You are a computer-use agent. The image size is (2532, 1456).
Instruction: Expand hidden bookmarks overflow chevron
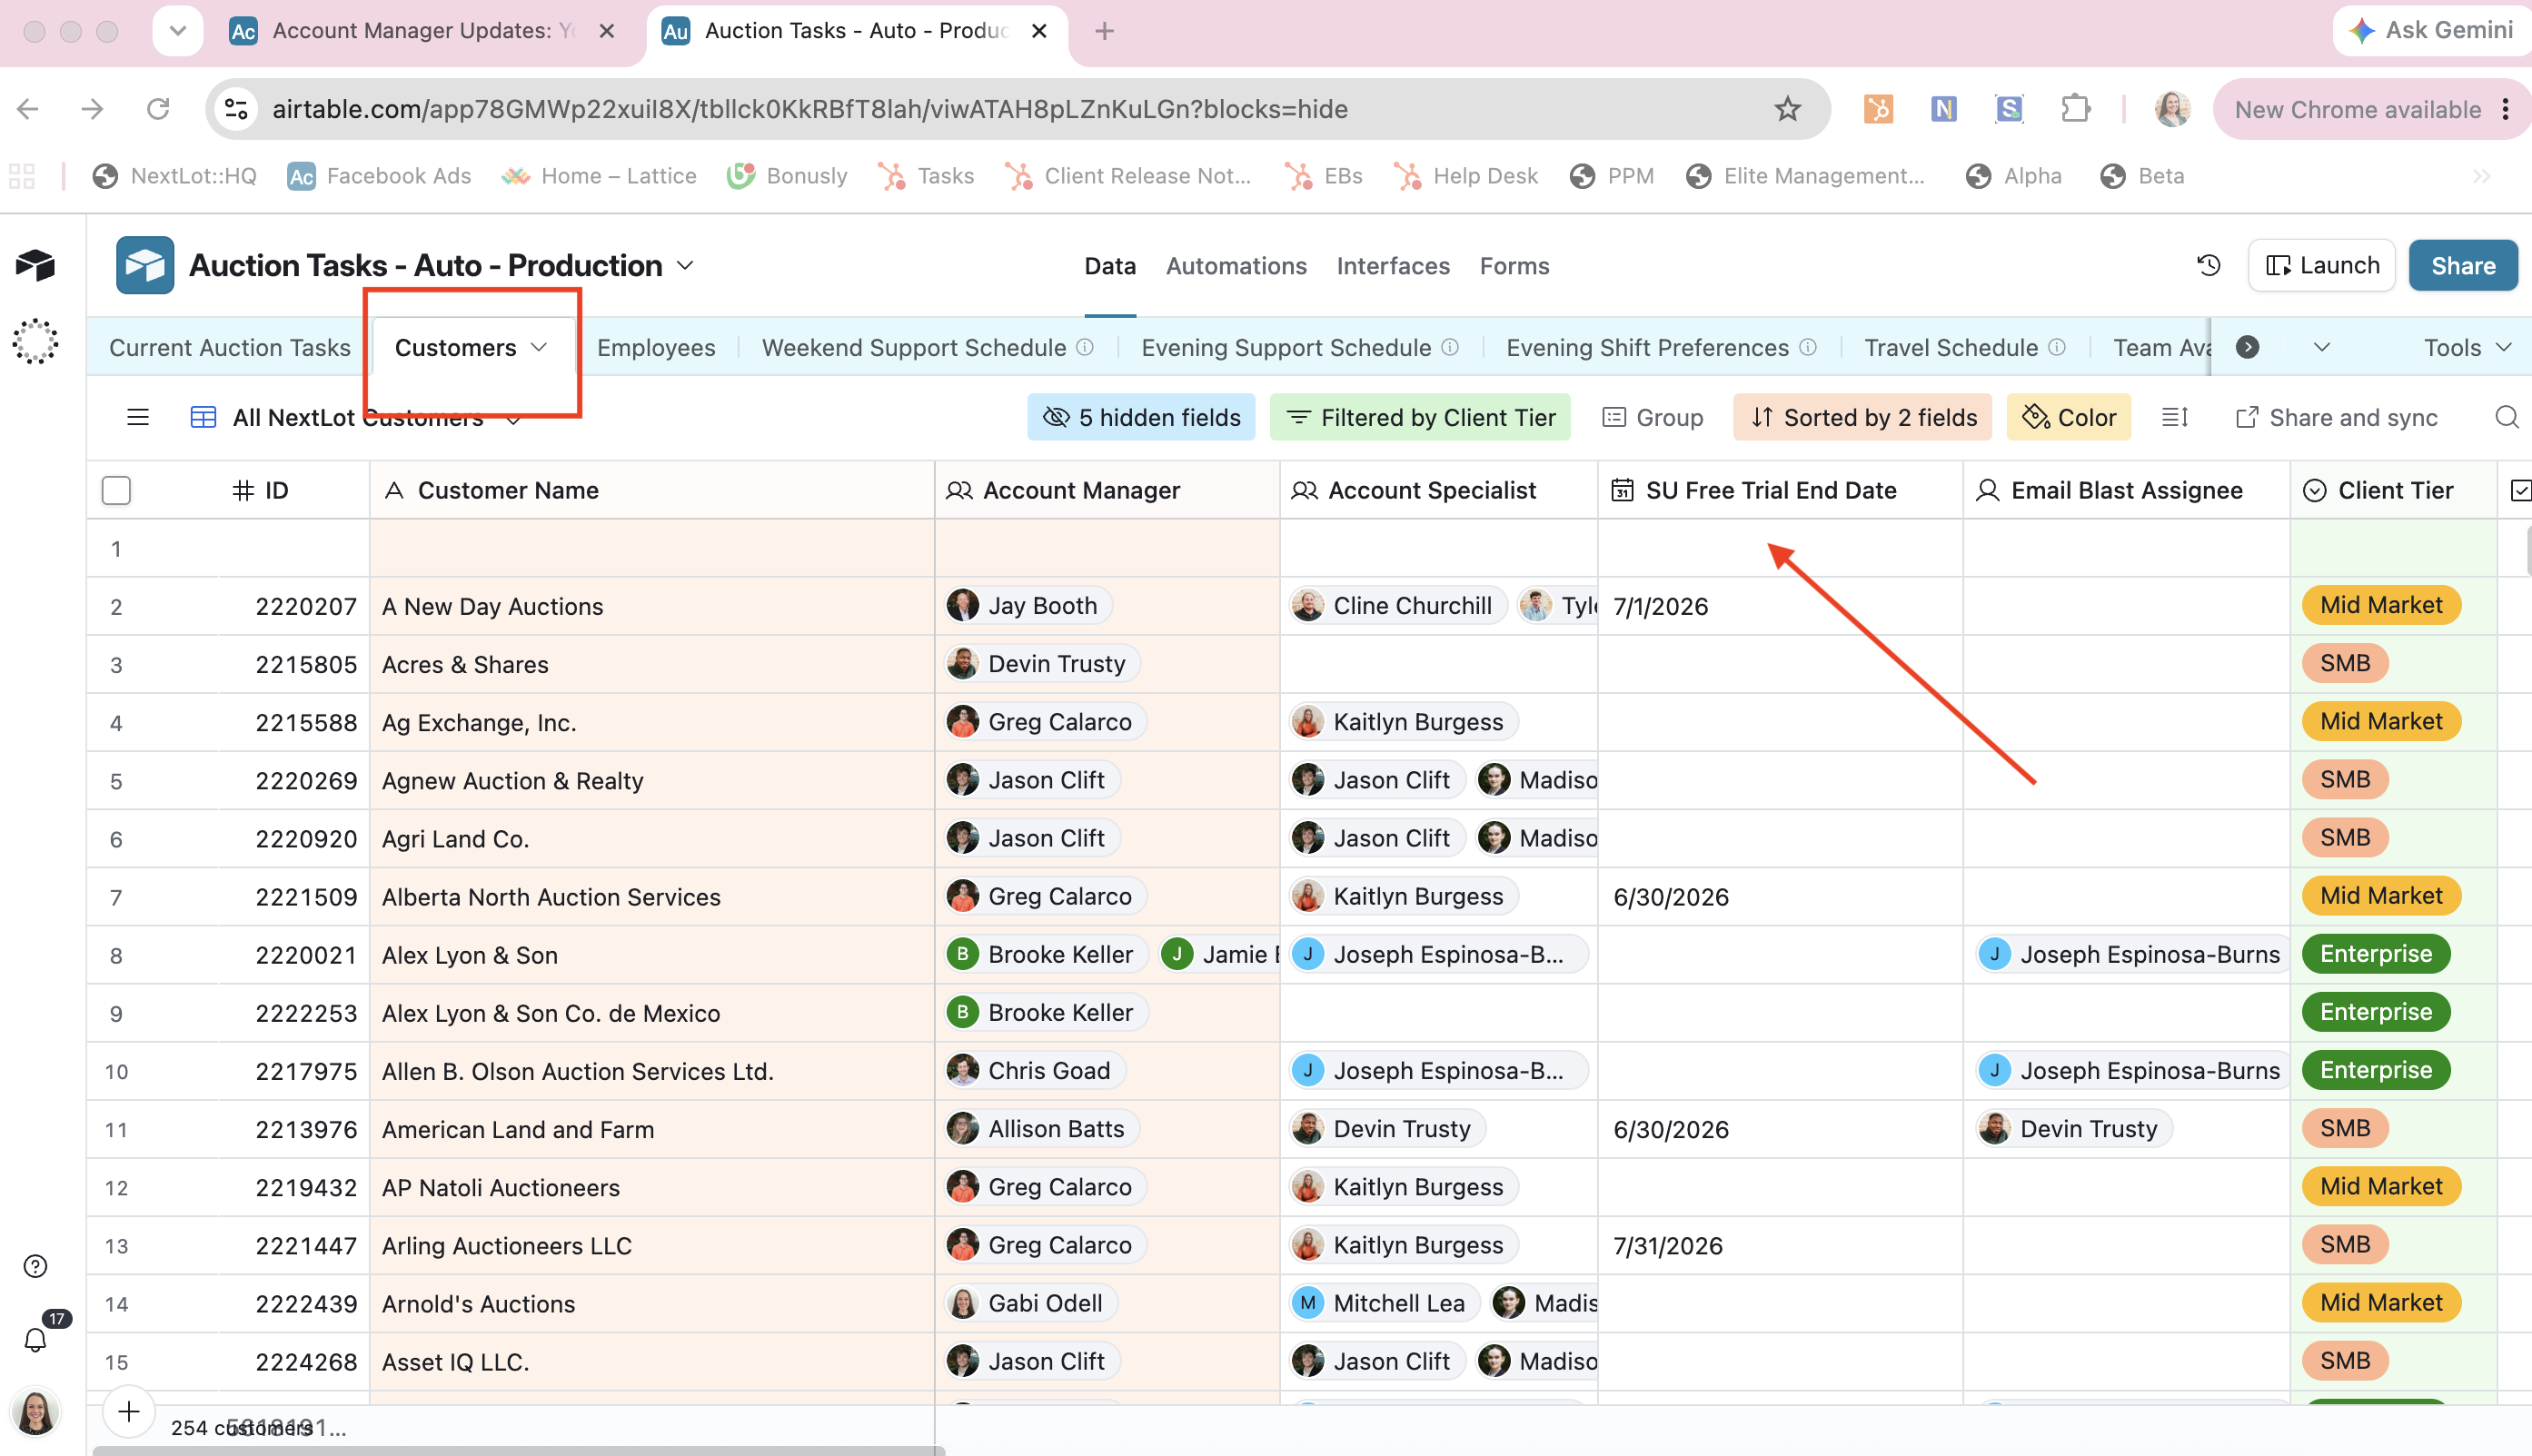click(x=2481, y=176)
